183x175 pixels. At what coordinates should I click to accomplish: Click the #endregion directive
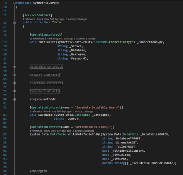[38, 171]
